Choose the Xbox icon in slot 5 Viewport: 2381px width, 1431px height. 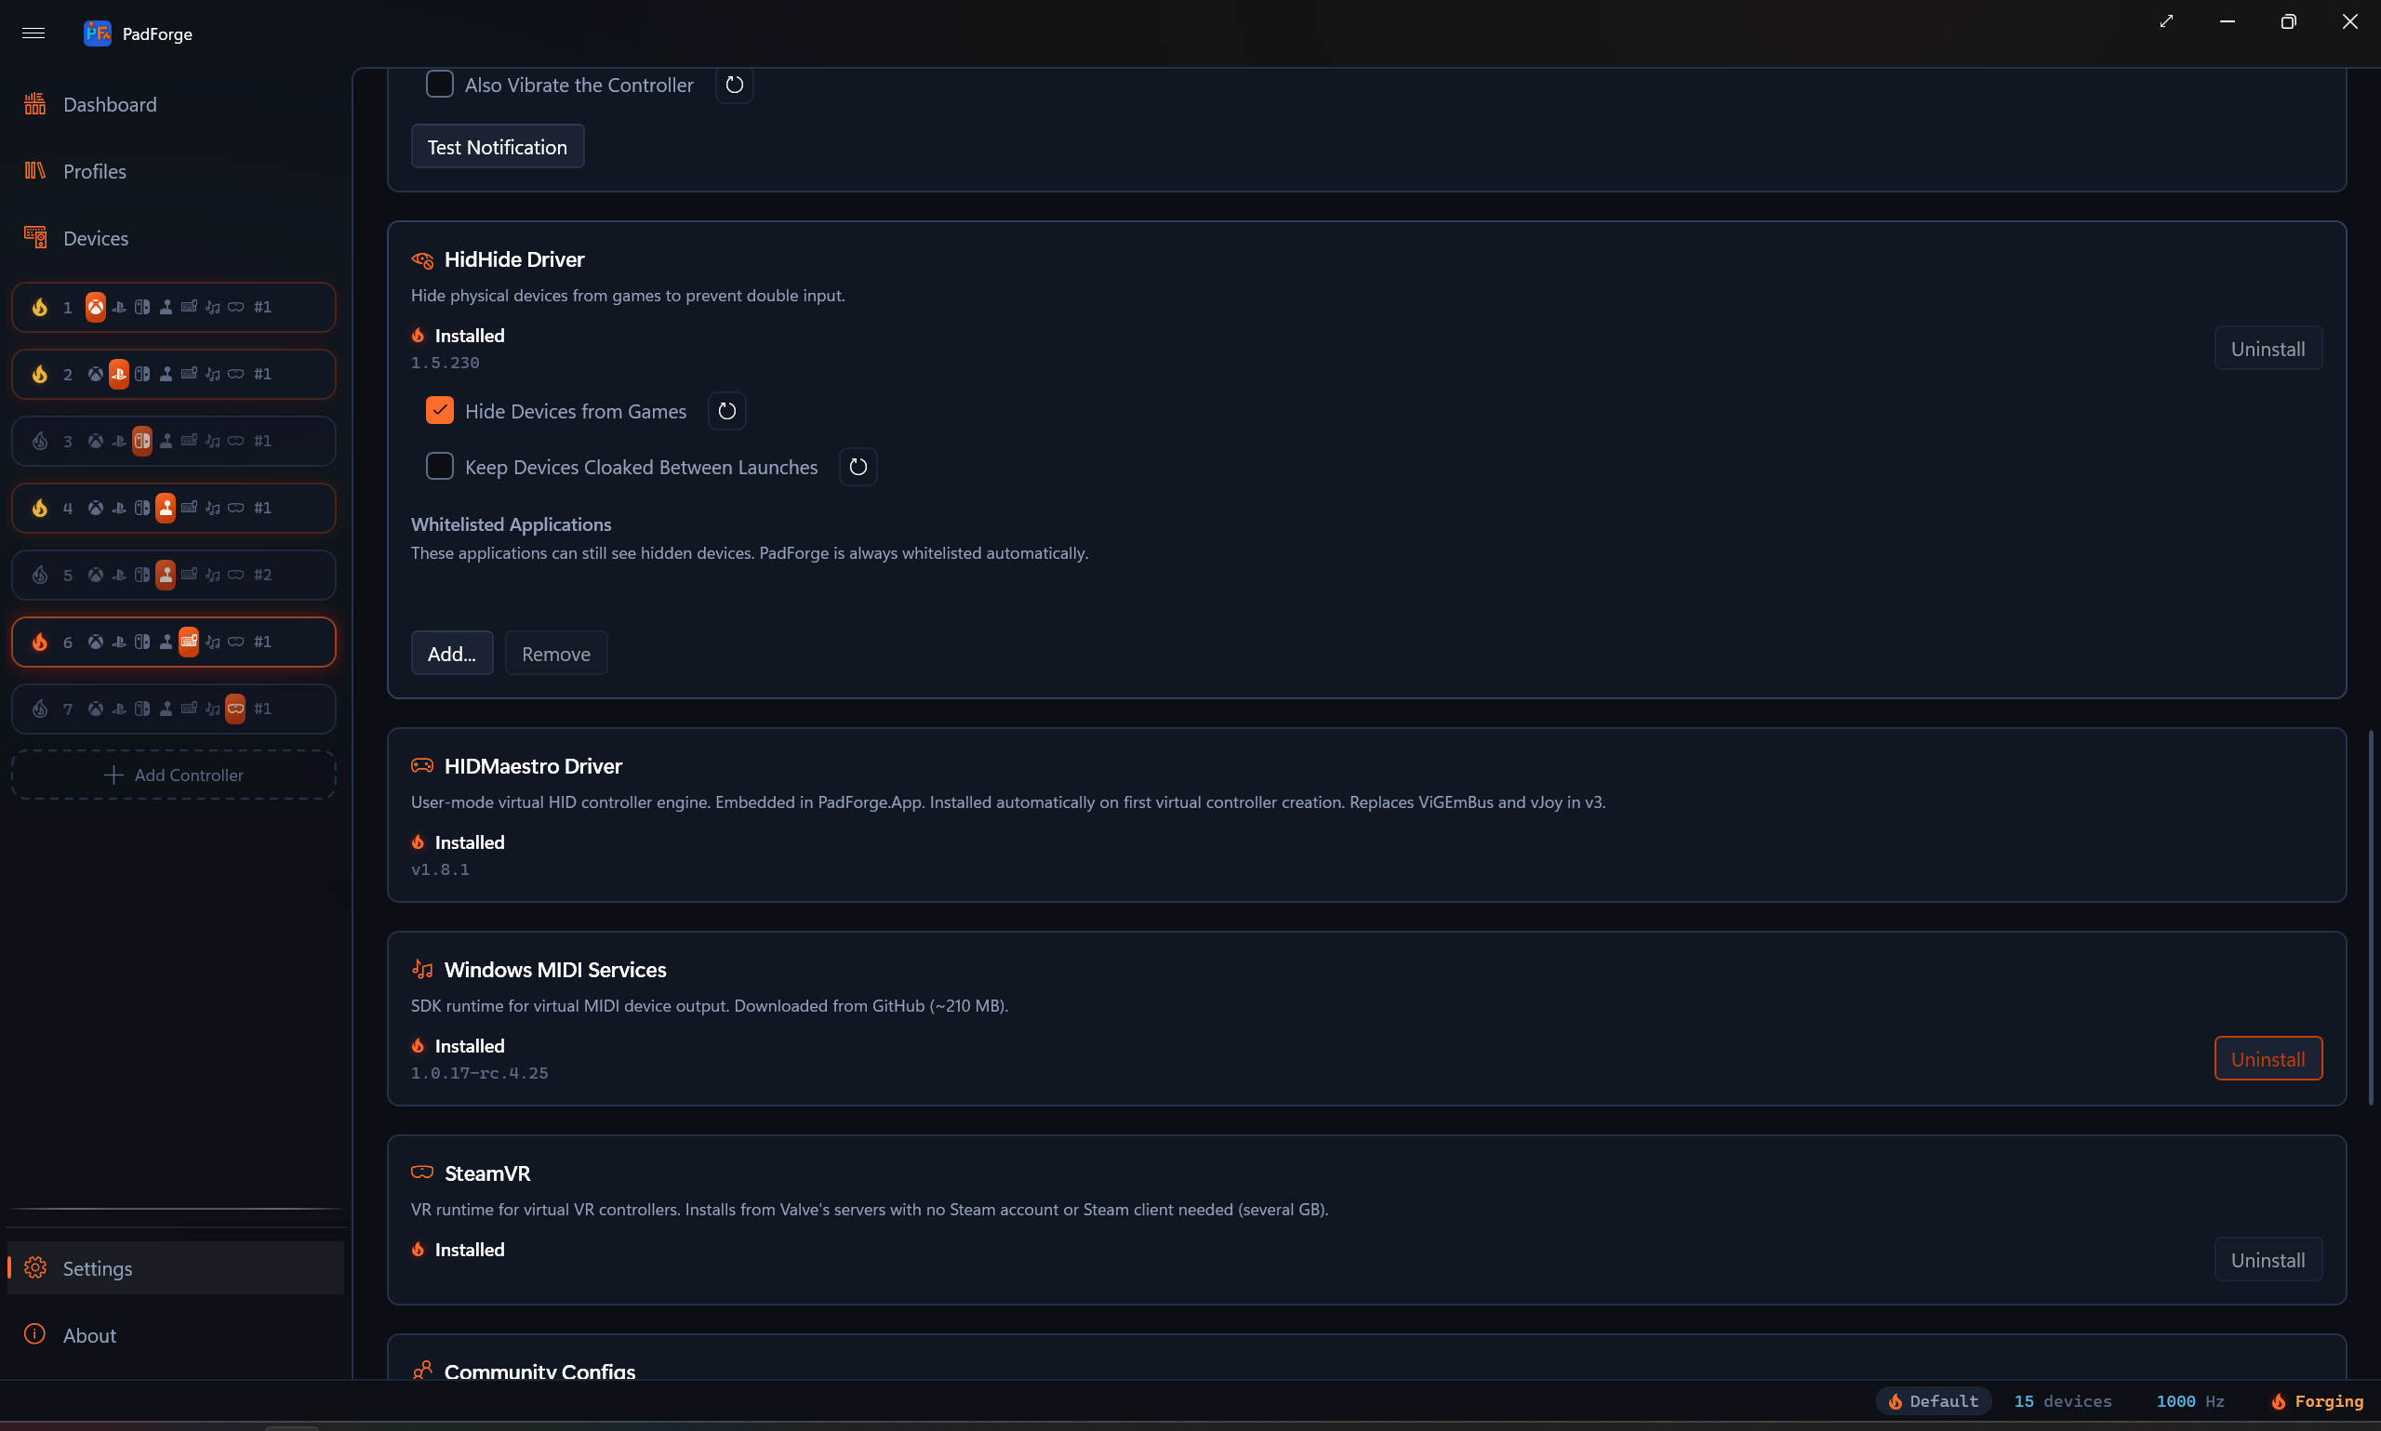(96, 575)
